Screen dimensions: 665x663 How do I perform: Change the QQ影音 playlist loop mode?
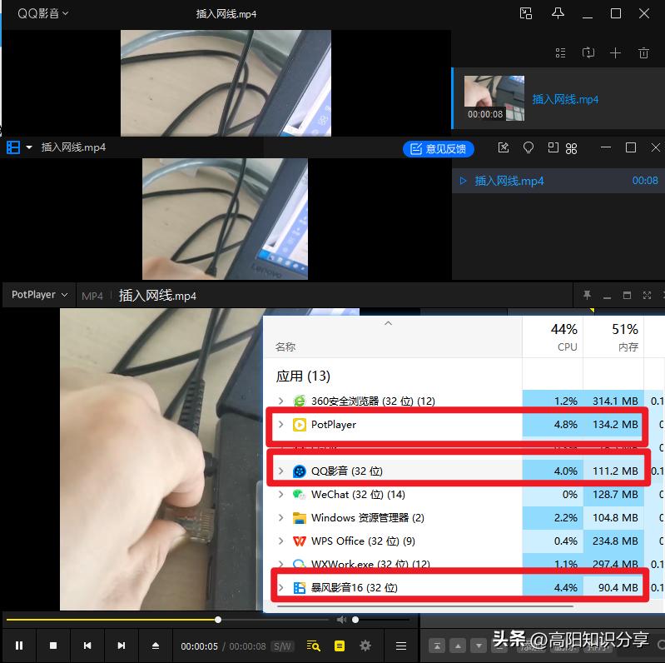click(x=588, y=53)
